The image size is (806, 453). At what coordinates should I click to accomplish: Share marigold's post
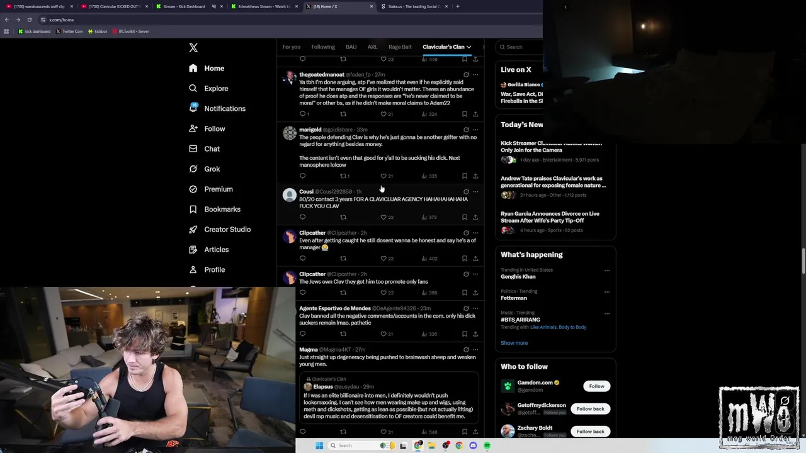pyautogui.click(x=475, y=176)
